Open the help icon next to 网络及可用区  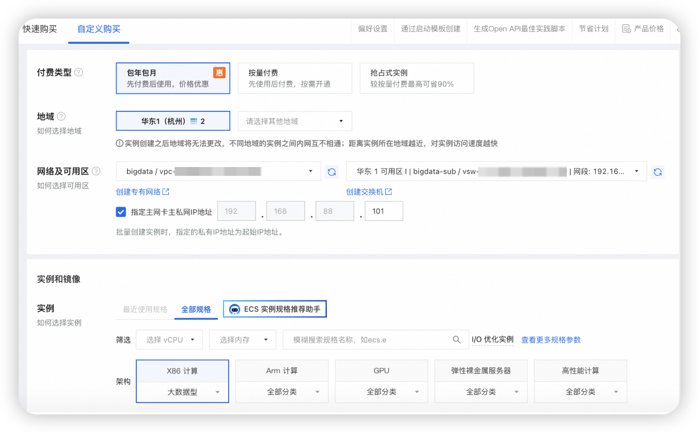click(x=96, y=171)
